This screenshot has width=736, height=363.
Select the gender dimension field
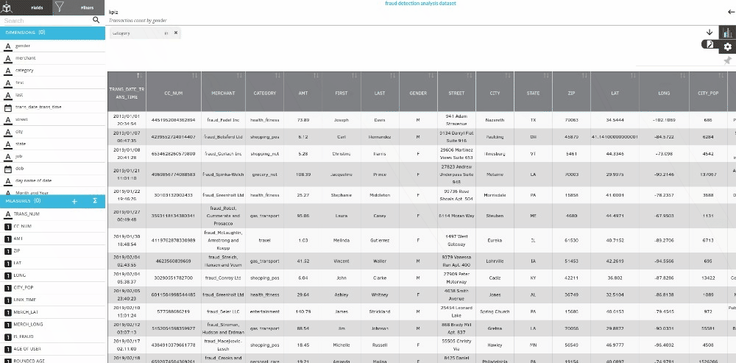[23, 46]
